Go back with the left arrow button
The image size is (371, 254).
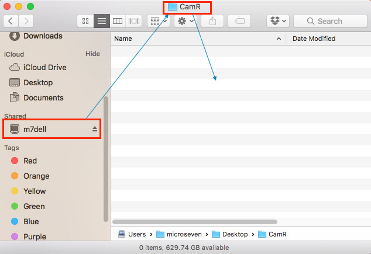point(11,21)
